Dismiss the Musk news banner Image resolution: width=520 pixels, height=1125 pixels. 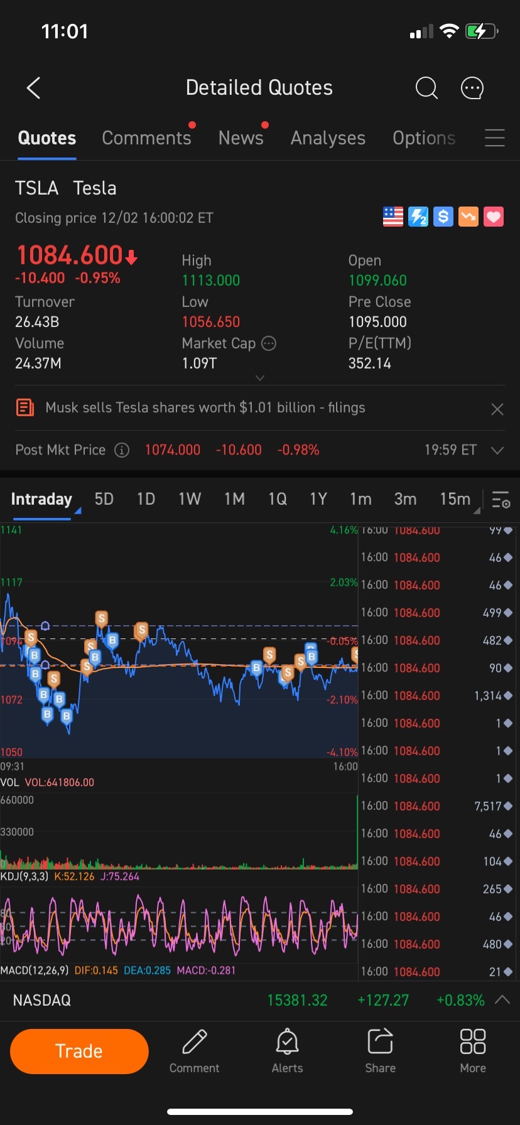click(x=497, y=409)
